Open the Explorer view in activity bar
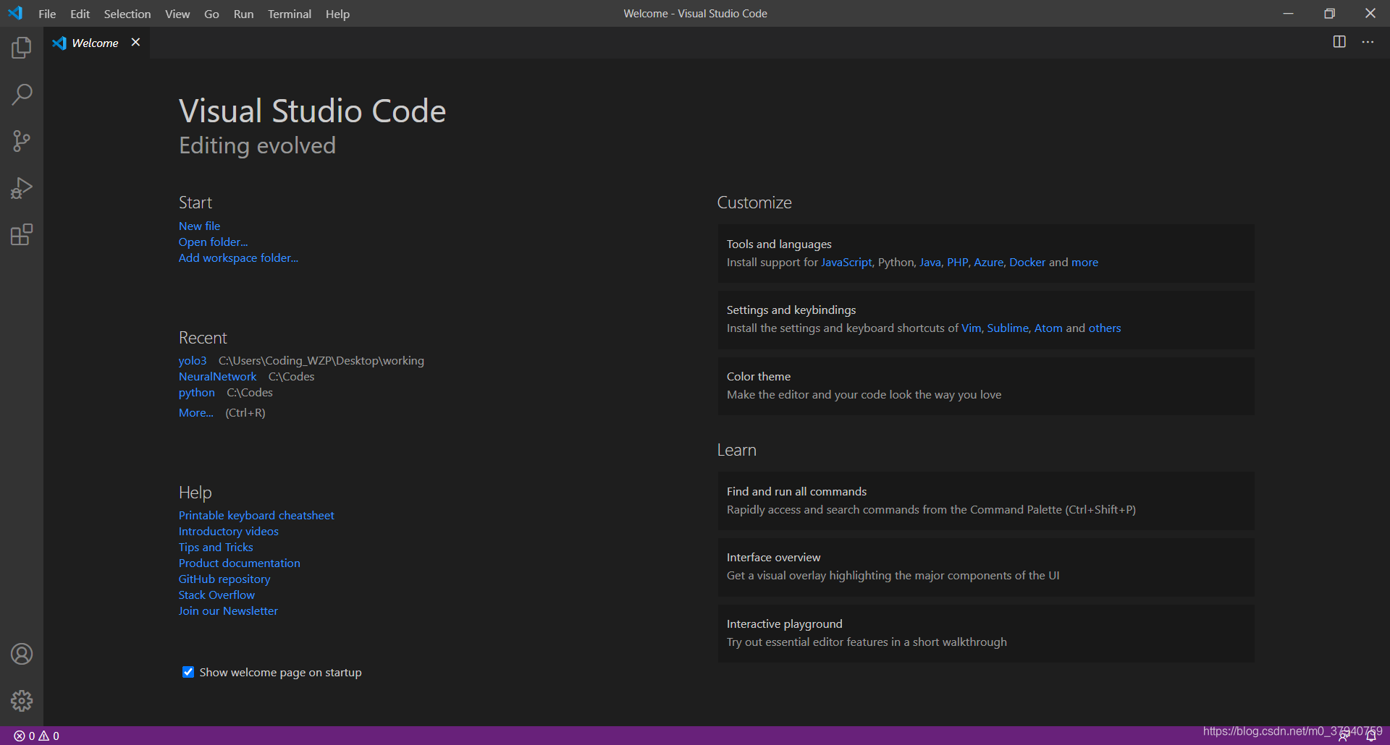 [22, 48]
